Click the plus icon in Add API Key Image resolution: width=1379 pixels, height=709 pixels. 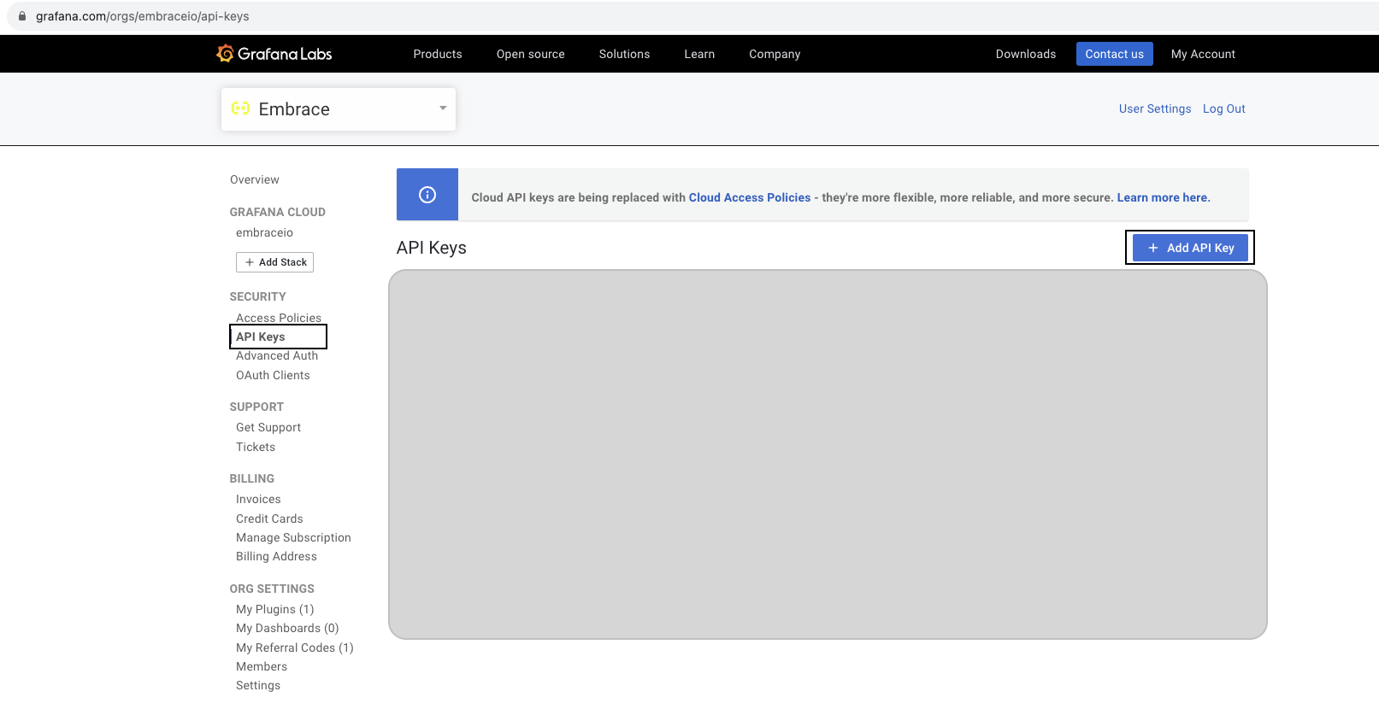[x=1152, y=248]
